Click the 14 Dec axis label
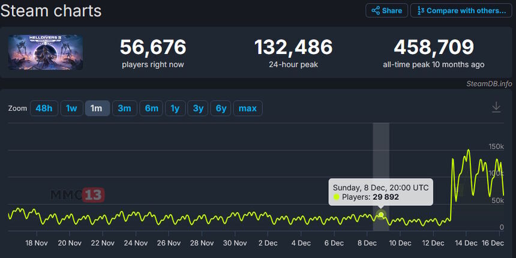Viewport: 516px width, 258px height. click(466, 243)
